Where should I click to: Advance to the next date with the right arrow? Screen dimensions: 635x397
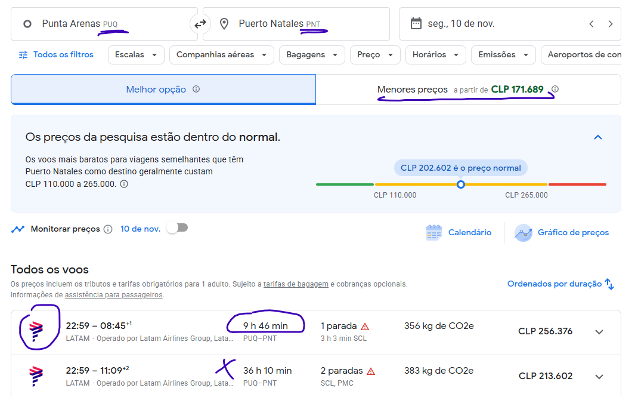[x=611, y=24]
